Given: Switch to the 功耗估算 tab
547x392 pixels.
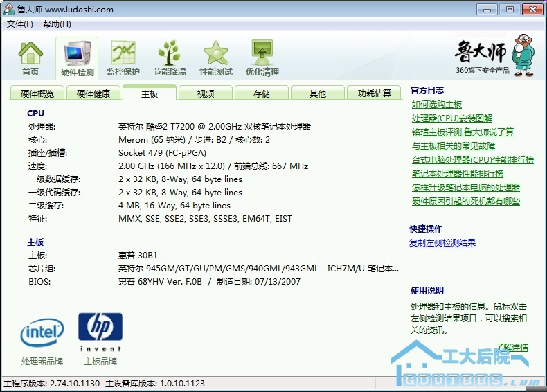Looking at the screenshot, I should point(375,93).
